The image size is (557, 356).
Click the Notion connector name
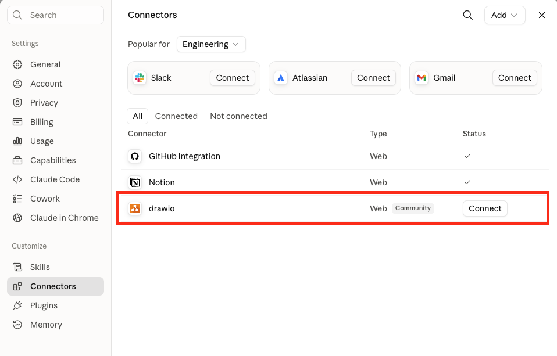(x=162, y=182)
